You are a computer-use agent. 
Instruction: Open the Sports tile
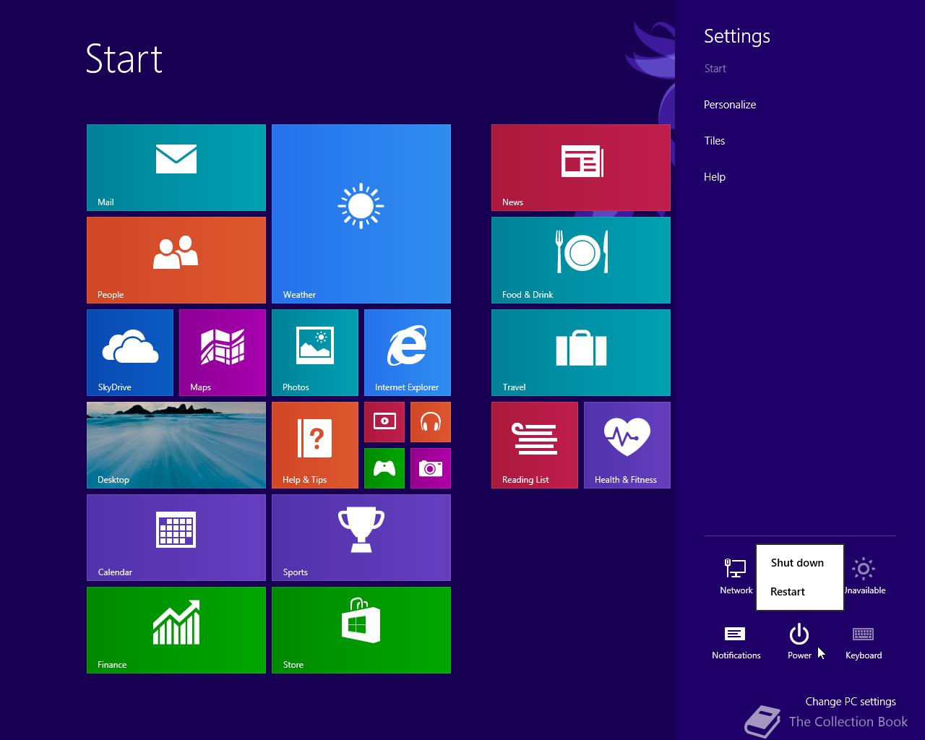tap(361, 538)
